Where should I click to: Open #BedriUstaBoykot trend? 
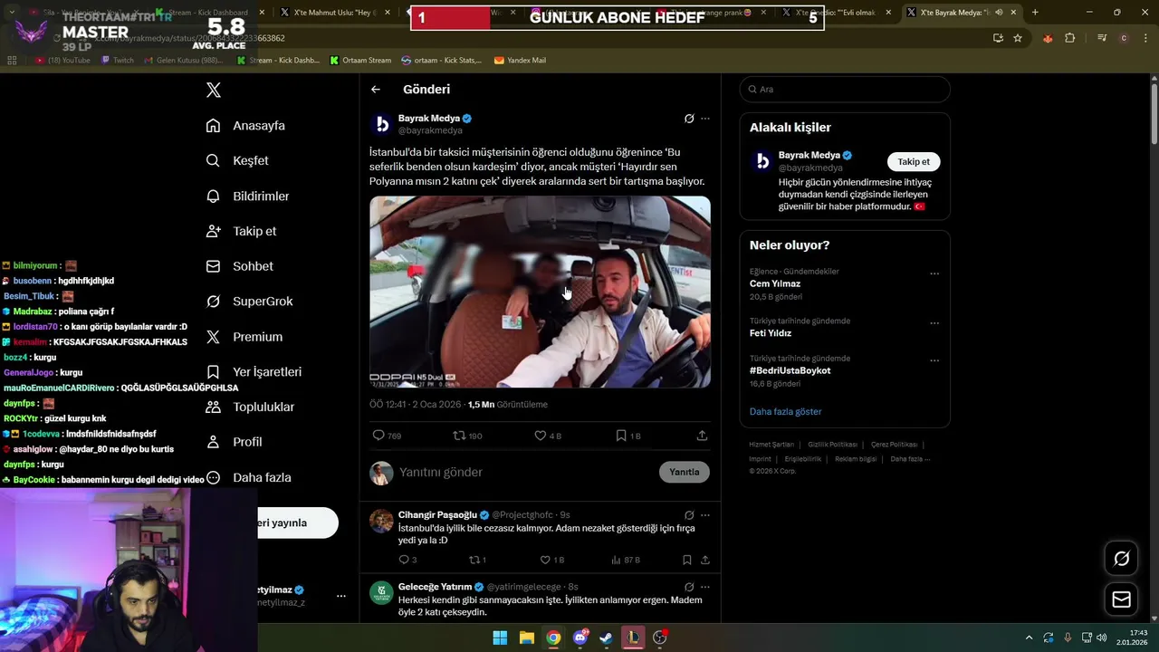(x=790, y=370)
